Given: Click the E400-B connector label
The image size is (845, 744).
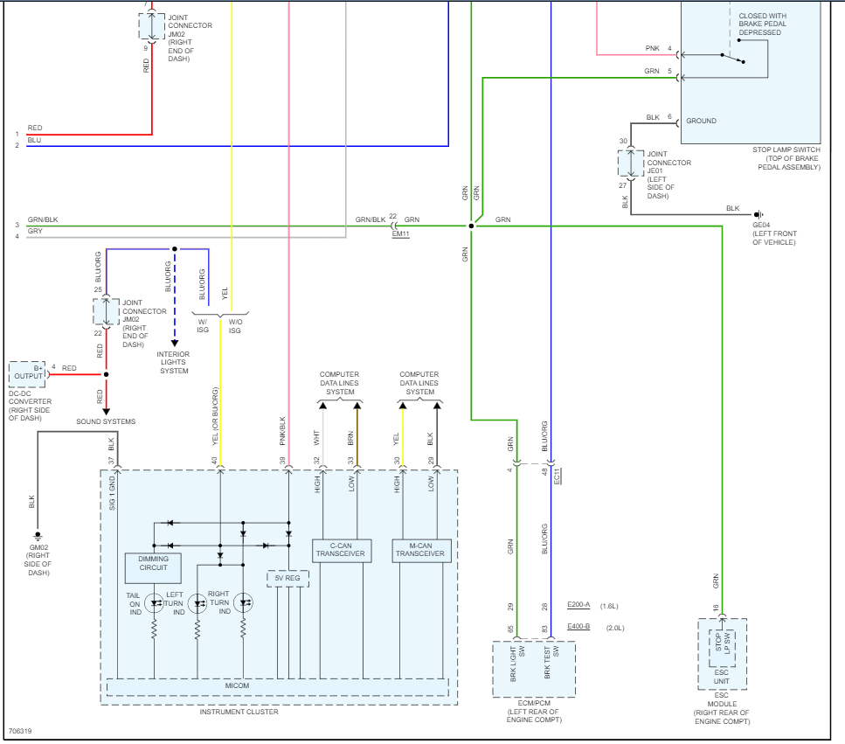Looking at the screenshot, I should coord(578,627).
